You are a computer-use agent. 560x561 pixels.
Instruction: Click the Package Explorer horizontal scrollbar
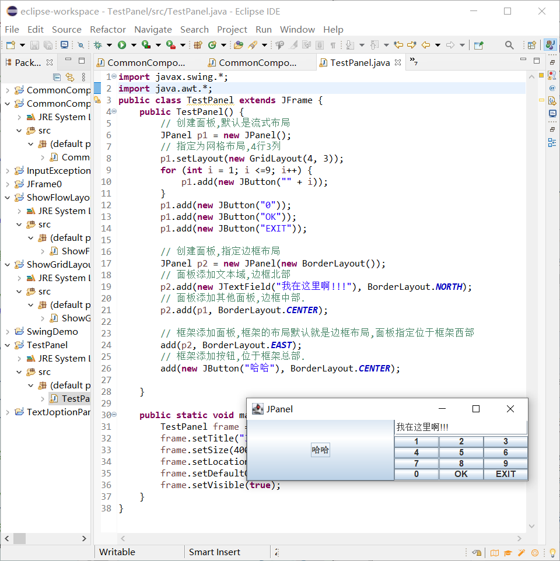coord(20,538)
